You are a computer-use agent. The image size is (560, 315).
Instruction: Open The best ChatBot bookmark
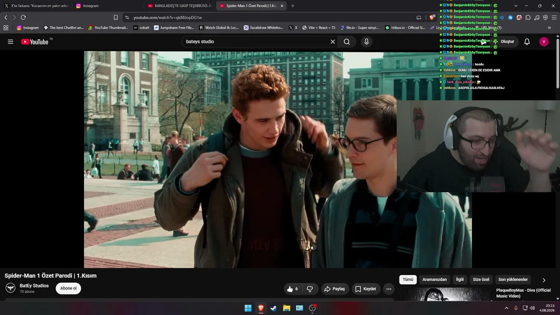tap(63, 28)
